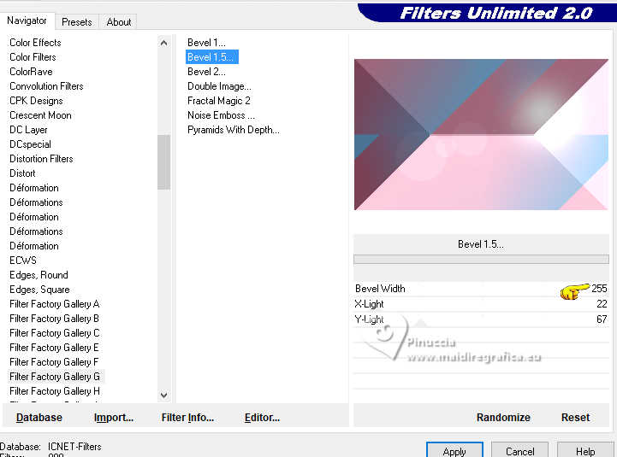
Task: Open Filter Info...
Action: 187,418
